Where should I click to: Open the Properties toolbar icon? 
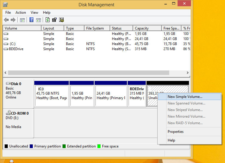[54, 20]
